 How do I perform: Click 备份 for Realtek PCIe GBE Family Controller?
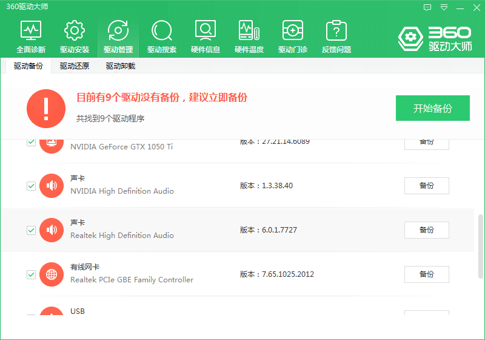click(x=427, y=274)
